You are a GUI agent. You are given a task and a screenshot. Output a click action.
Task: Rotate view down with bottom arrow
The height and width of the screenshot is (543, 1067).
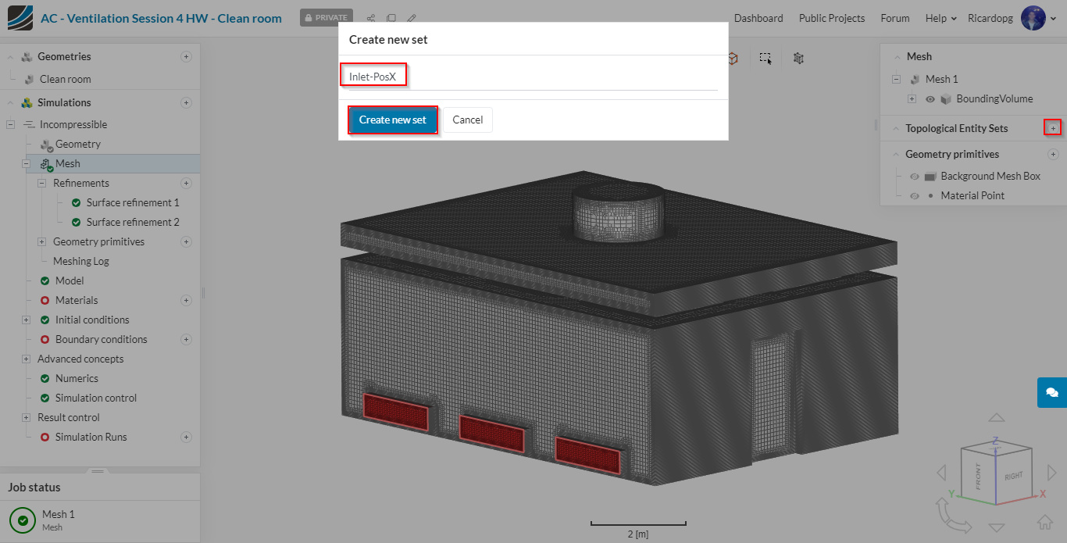coord(996,527)
